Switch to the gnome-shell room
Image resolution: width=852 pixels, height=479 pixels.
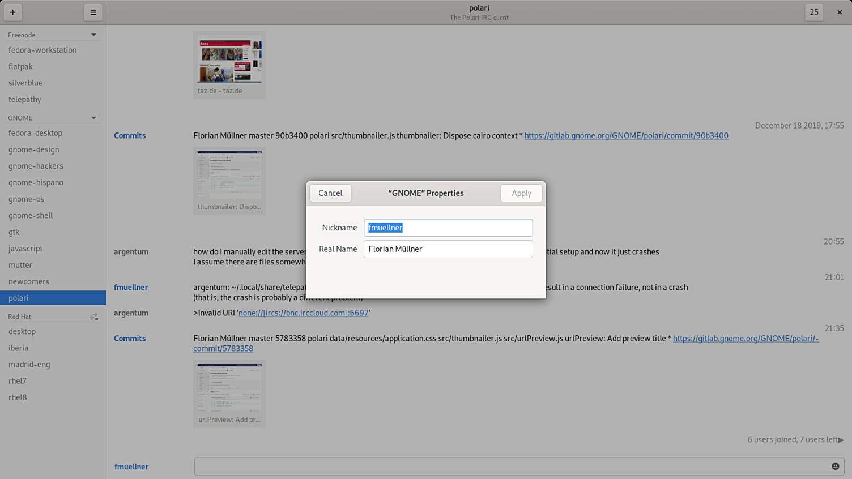pyautogui.click(x=31, y=215)
